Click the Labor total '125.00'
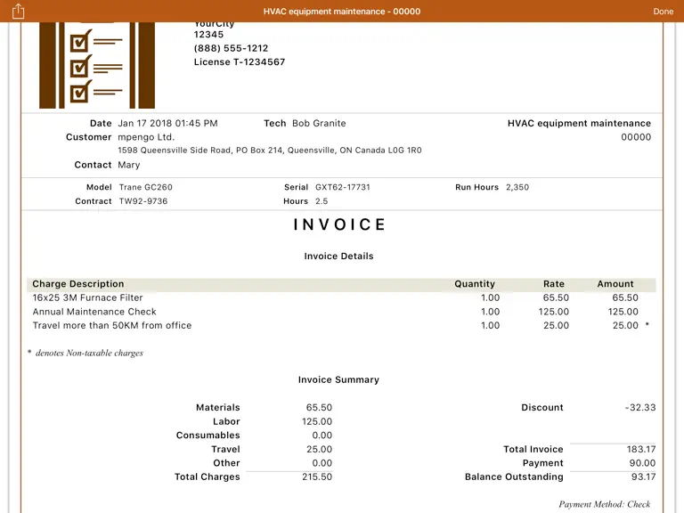The image size is (684, 513). pyautogui.click(x=317, y=421)
